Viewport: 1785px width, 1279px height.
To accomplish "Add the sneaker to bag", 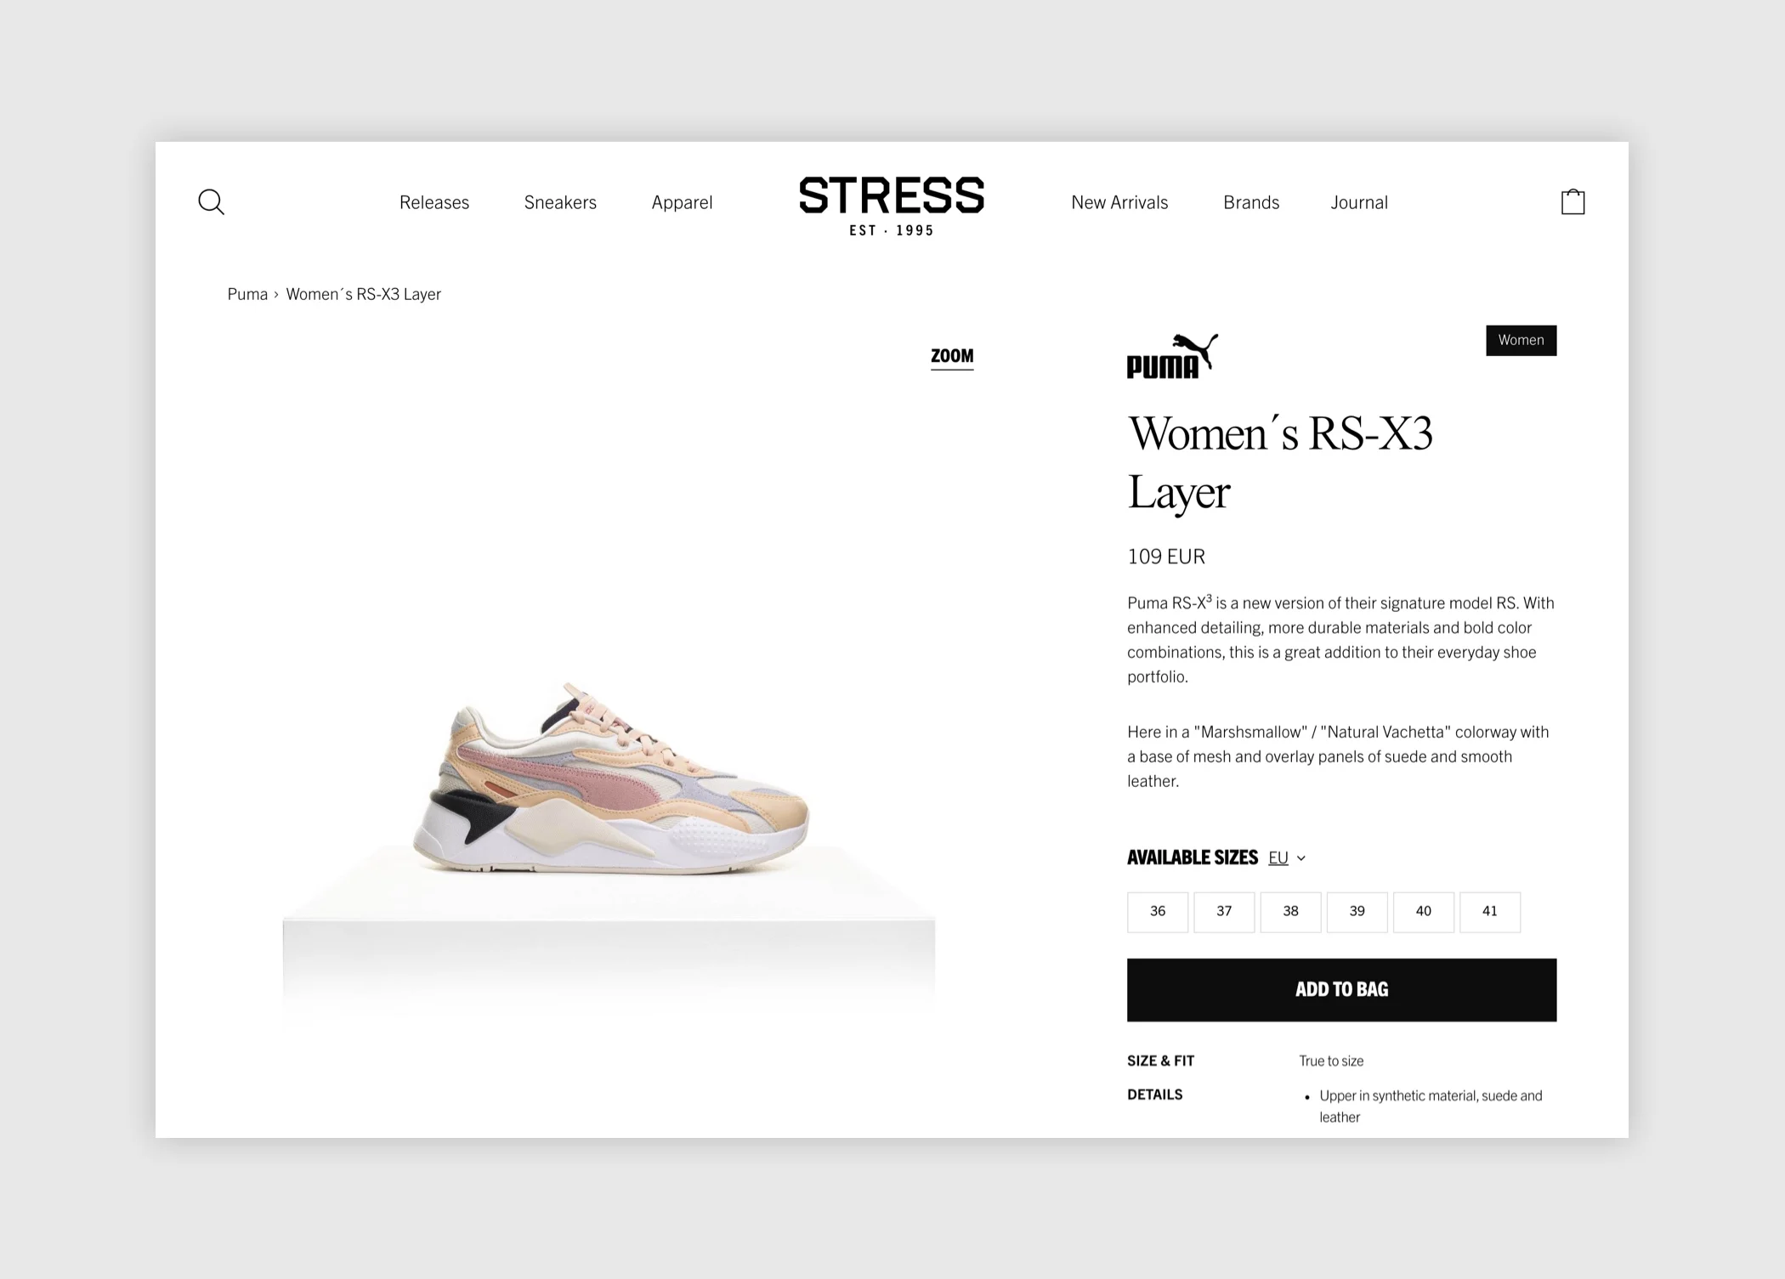I will pyautogui.click(x=1341, y=990).
